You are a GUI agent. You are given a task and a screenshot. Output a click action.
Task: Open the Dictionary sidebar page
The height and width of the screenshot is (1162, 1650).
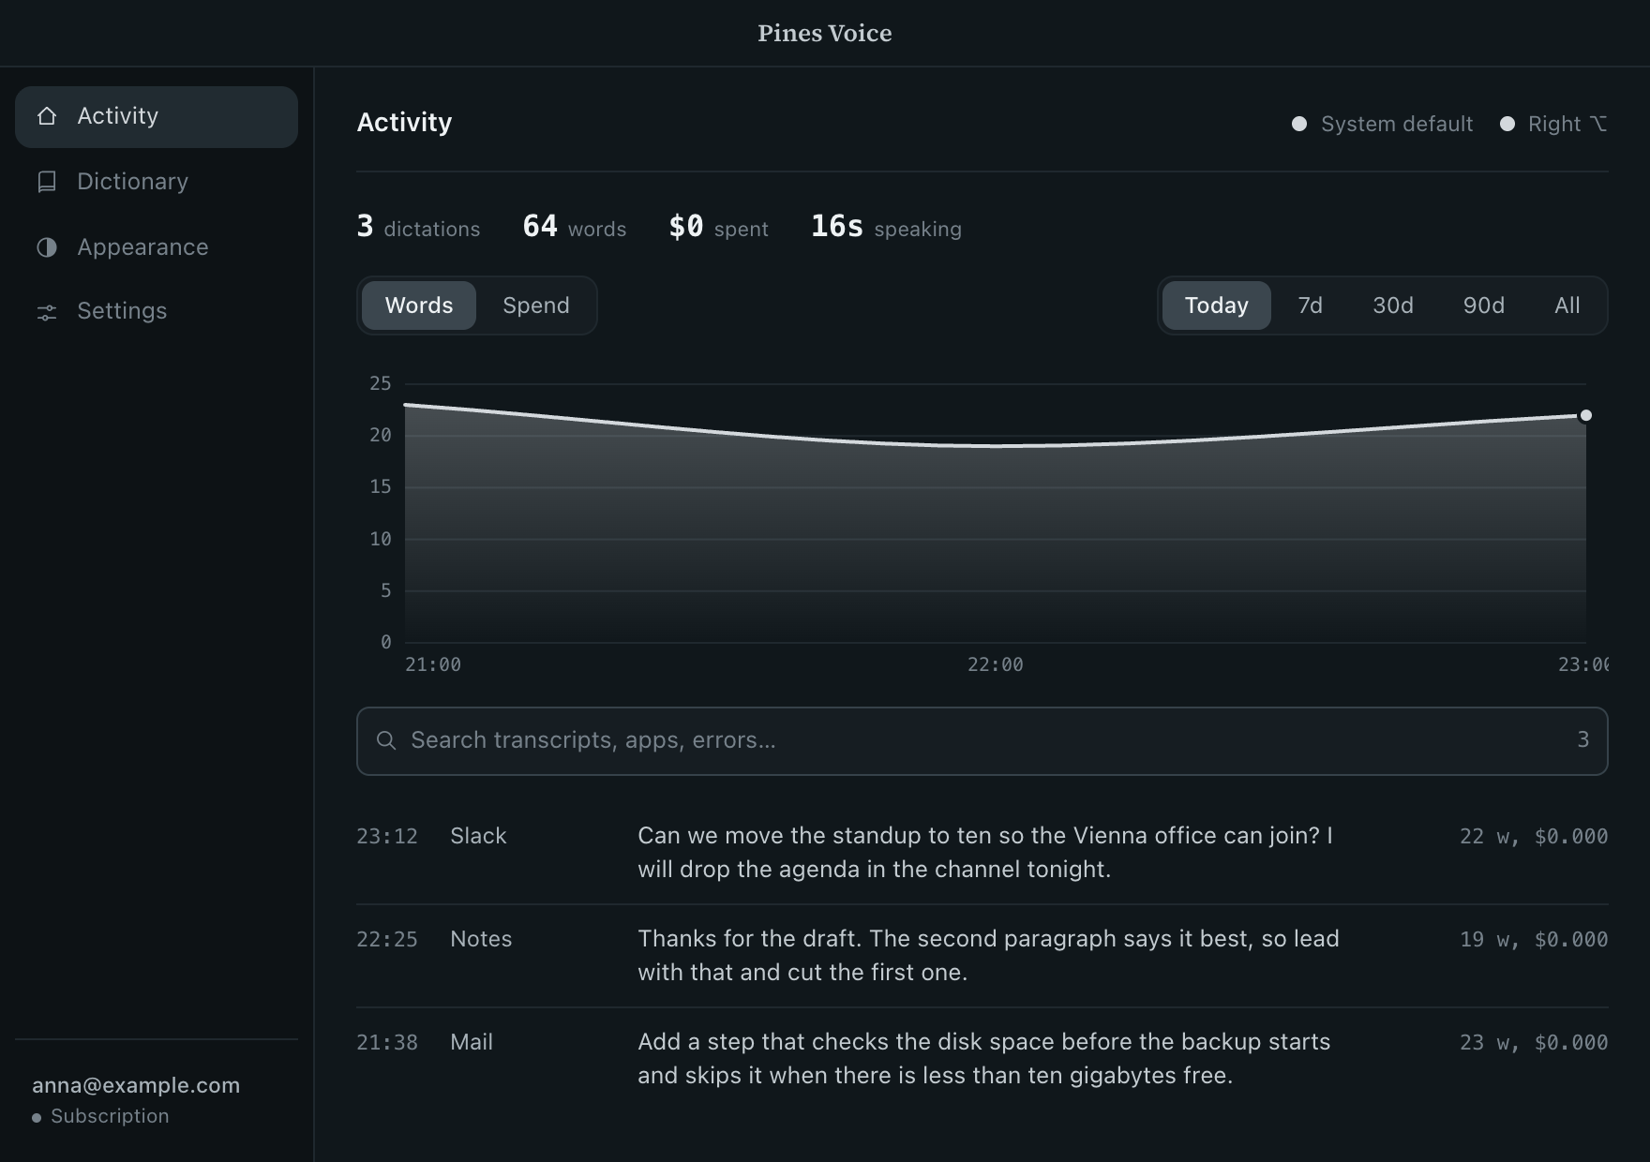click(x=157, y=182)
